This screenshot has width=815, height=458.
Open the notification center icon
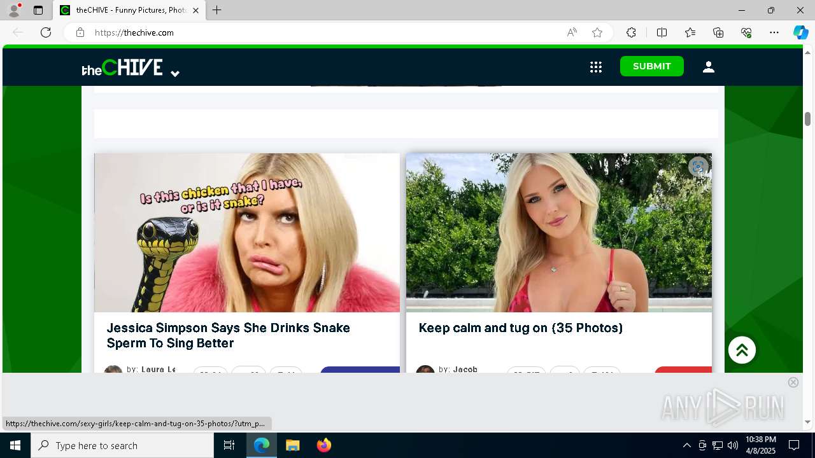tap(794, 445)
